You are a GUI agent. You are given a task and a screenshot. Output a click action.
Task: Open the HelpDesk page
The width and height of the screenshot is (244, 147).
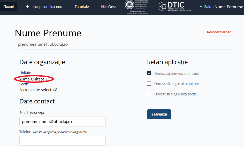point(109,7)
